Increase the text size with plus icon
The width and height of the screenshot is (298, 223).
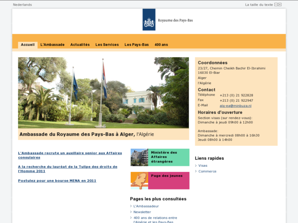click(x=280, y=5)
